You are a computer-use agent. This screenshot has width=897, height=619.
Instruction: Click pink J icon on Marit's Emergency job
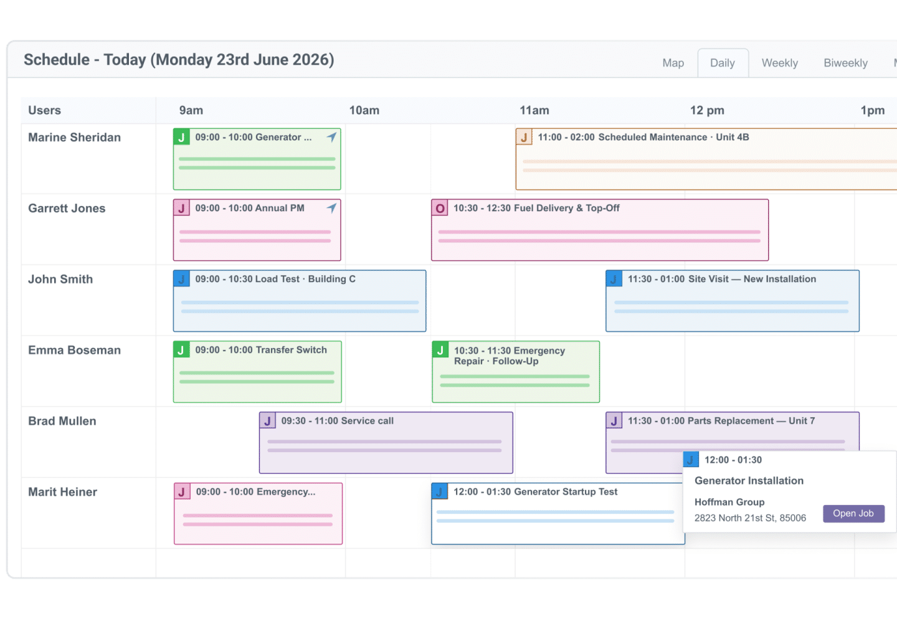182,492
